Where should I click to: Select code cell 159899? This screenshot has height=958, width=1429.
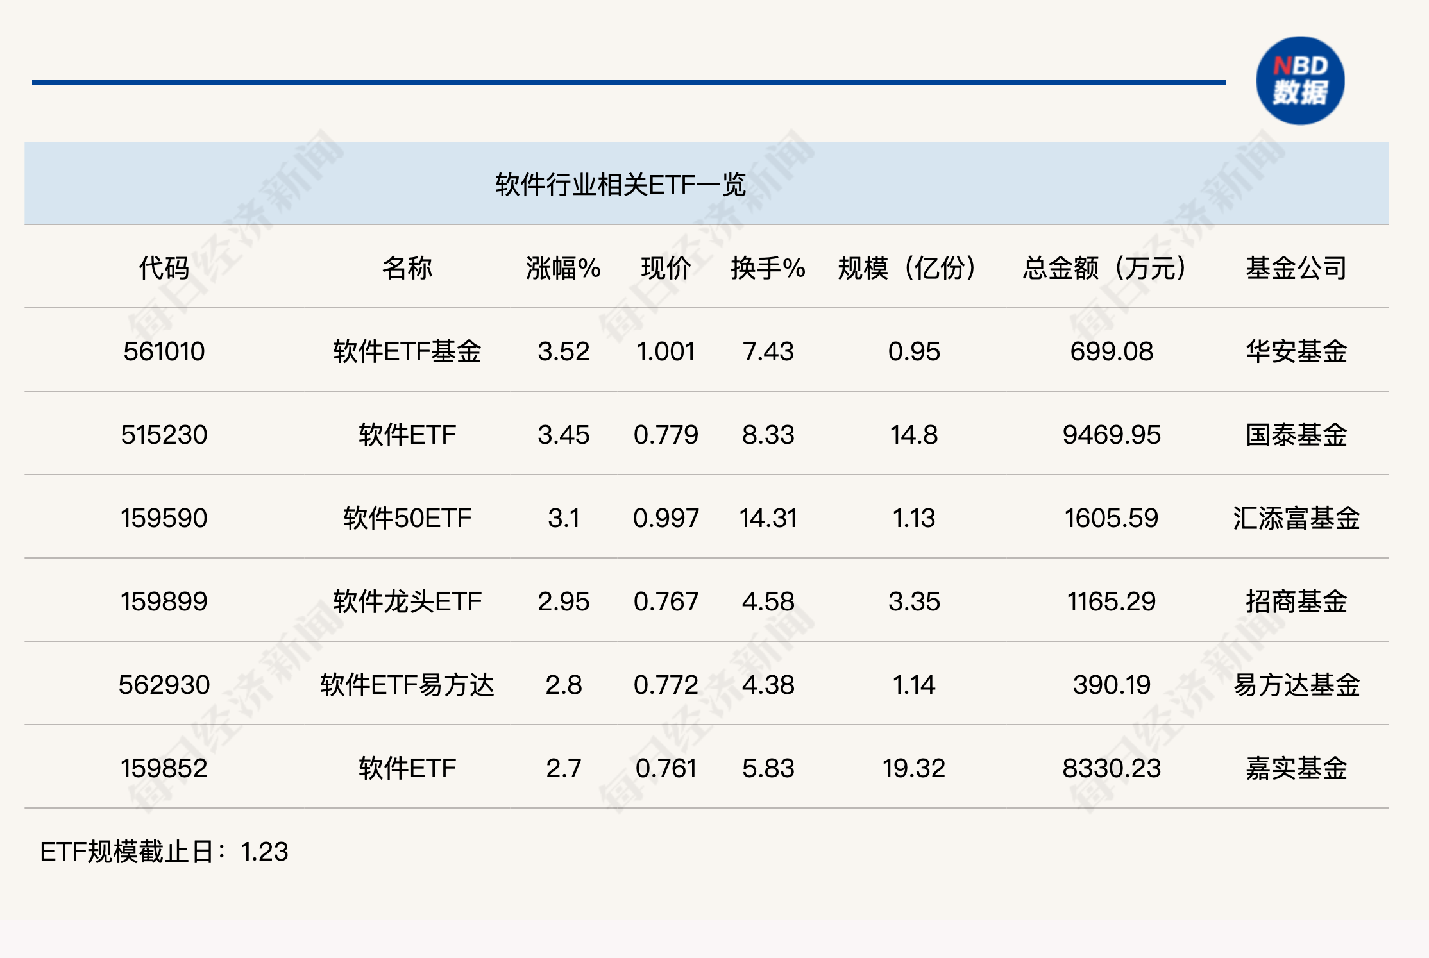(x=164, y=601)
